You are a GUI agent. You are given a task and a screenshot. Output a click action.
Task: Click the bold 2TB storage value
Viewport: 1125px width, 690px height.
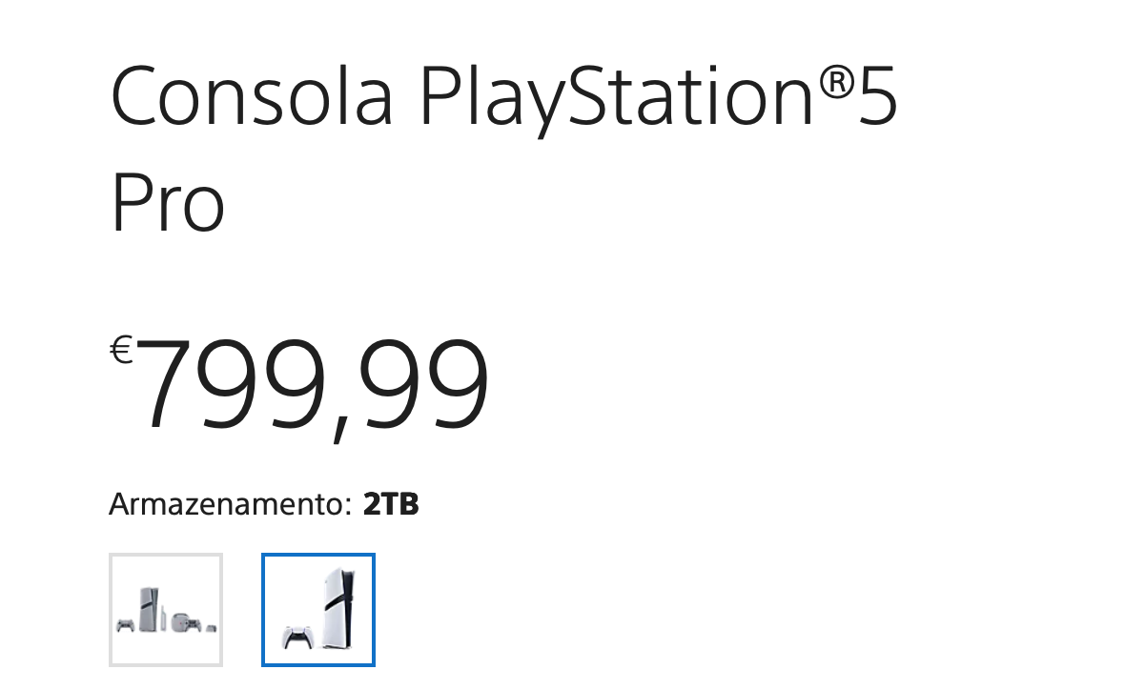pos(391,503)
